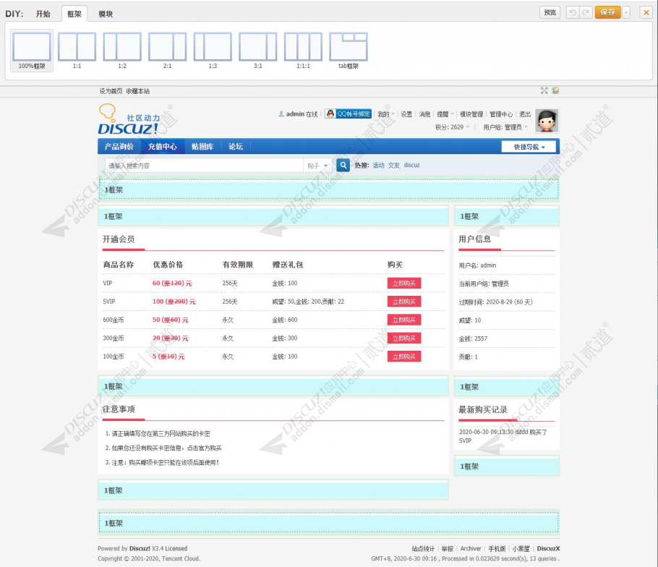
Task: Click the undo arrow in DIY toolbar
Action: click(x=573, y=12)
